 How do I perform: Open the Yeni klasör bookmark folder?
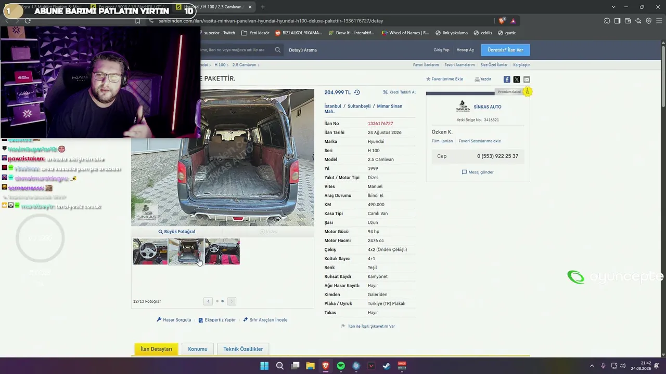[255, 33]
